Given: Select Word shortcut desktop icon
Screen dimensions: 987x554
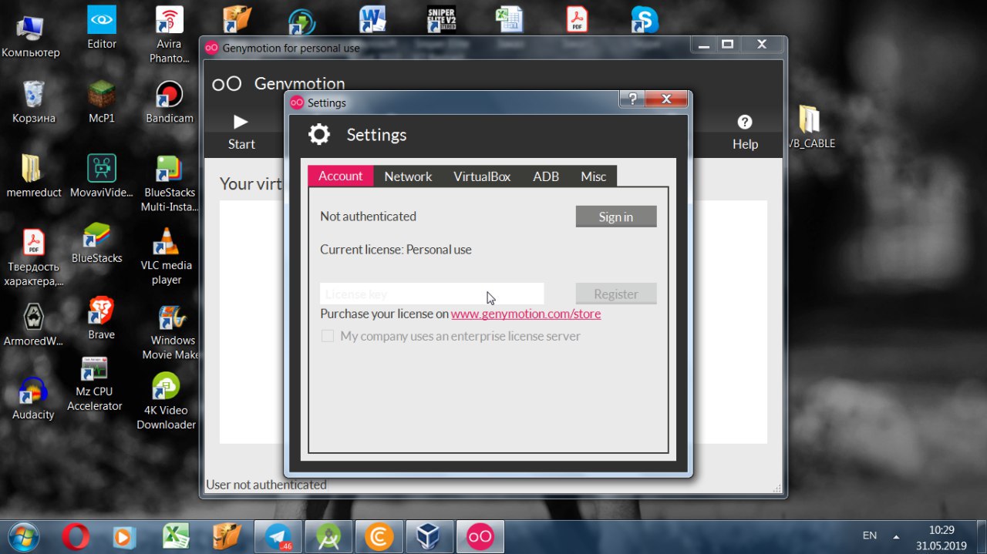Looking at the screenshot, I should (373, 19).
